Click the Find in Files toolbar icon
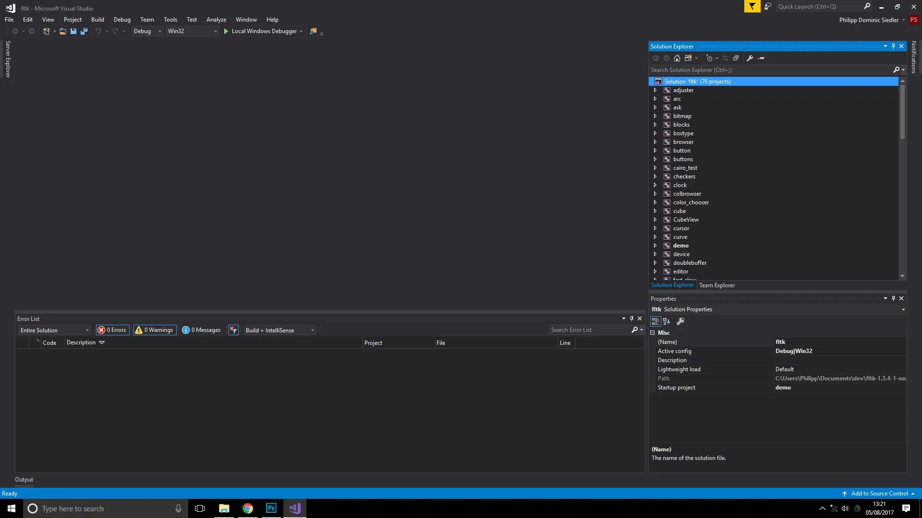This screenshot has height=518, width=922. [313, 31]
